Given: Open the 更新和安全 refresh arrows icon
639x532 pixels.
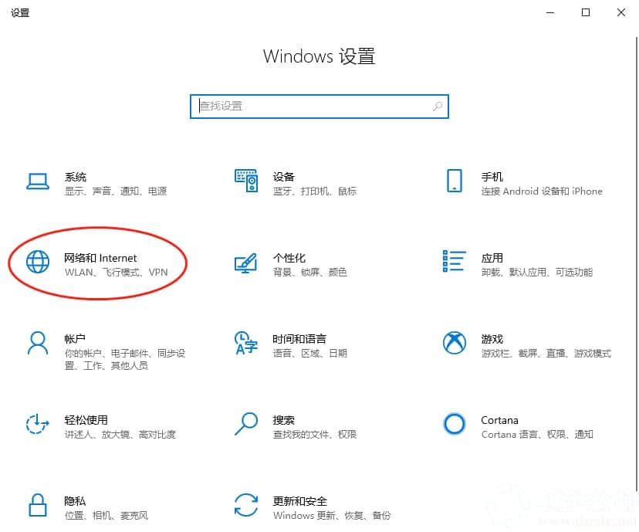Looking at the screenshot, I should tap(246, 505).
